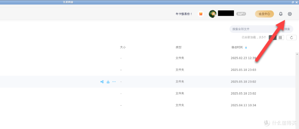Select row modified 2025.05.18 23:03
Viewport: 299px width, 129px height.
pos(148,70)
